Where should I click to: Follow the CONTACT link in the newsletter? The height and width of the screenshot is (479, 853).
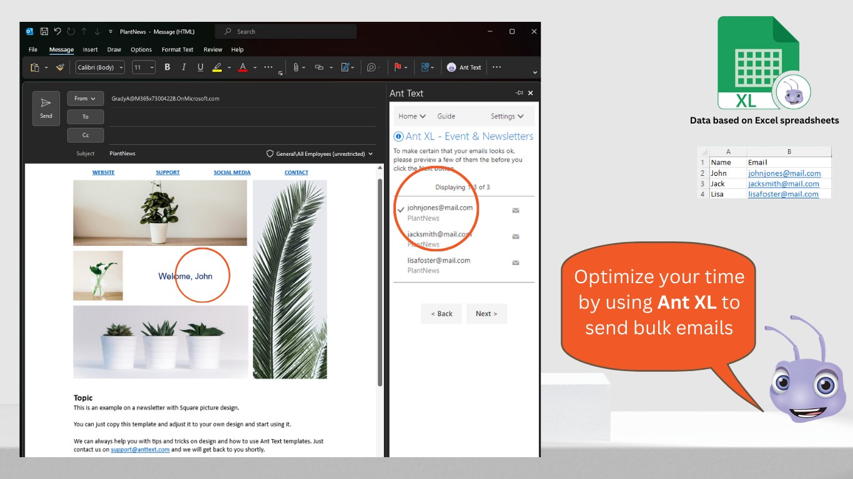pyautogui.click(x=297, y=173)
